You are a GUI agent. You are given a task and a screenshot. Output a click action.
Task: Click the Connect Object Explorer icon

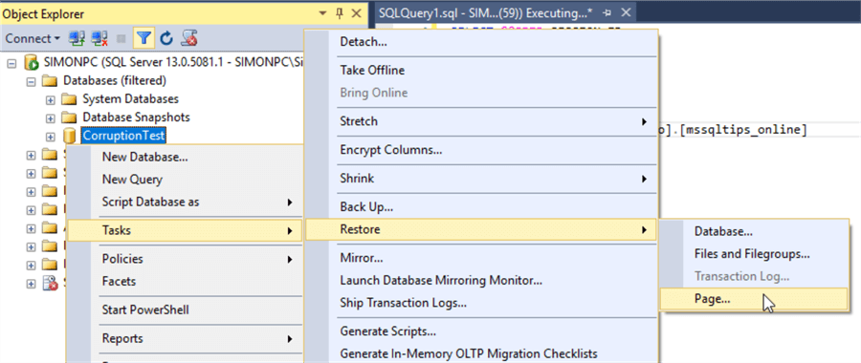pos(77,38)
